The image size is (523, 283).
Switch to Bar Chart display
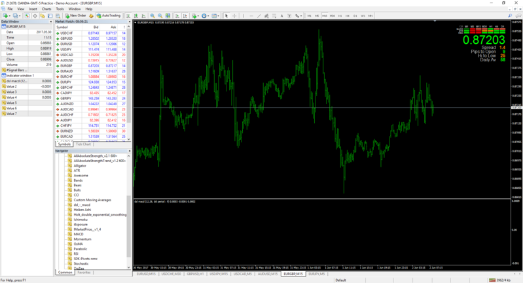(x=128, y=16)
